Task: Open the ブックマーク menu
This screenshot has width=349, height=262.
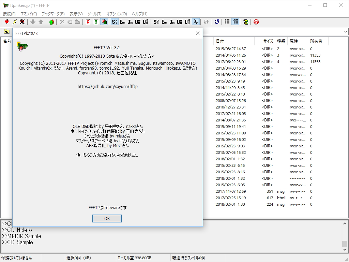Action: [53, 14]
